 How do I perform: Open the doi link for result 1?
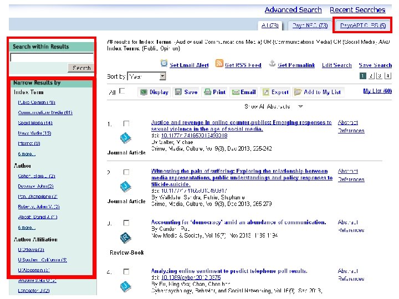click(194, 136)
